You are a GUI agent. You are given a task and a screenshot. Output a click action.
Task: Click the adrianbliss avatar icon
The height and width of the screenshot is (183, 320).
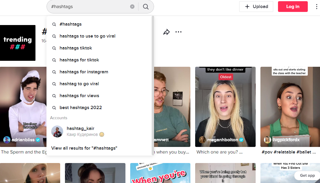(7, 140)
